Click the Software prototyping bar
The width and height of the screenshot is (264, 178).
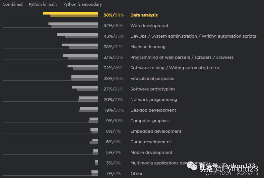85,88
